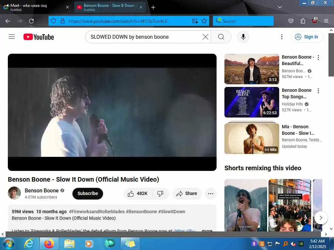
Task: Click the horizontal scrollbar at bottom
Action: 163,234
